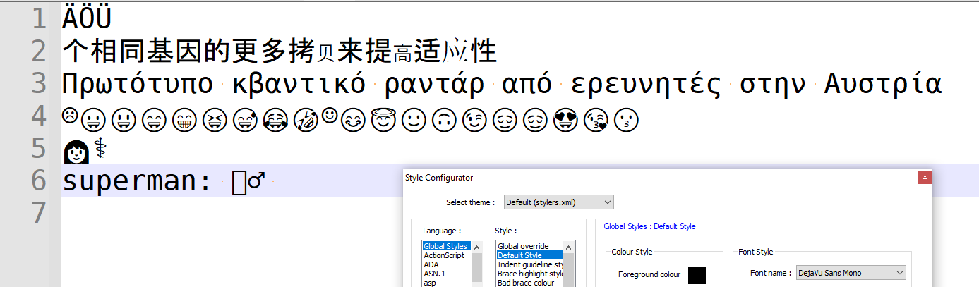979x287 pixels.
Task: Click the Greek word Αυστρία
Action: pyautogui.click(x=882, y=84)
